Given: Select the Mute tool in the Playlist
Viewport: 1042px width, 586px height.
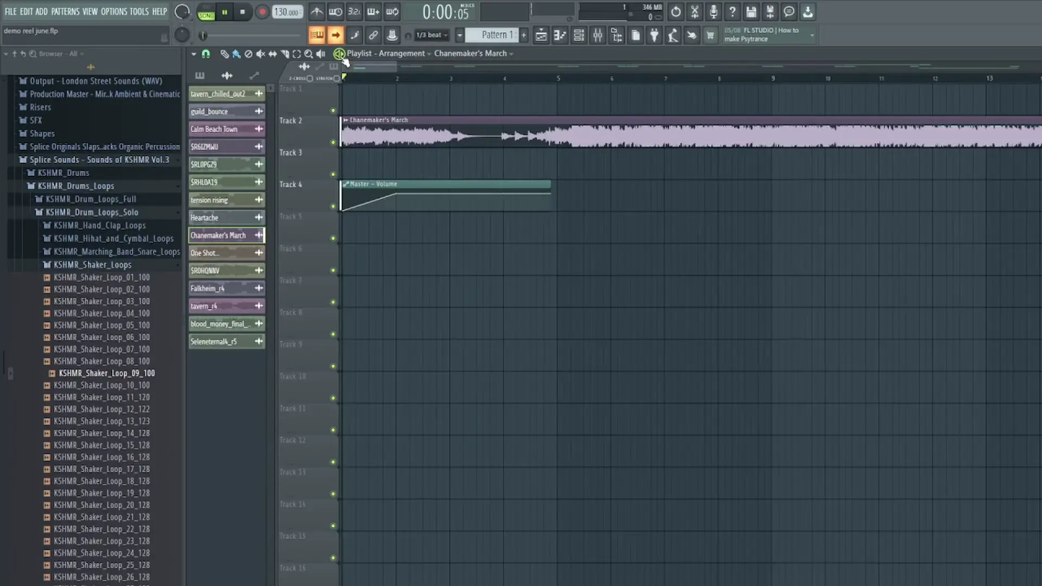Looking at the screenshot, I should (x=260, y=54).
